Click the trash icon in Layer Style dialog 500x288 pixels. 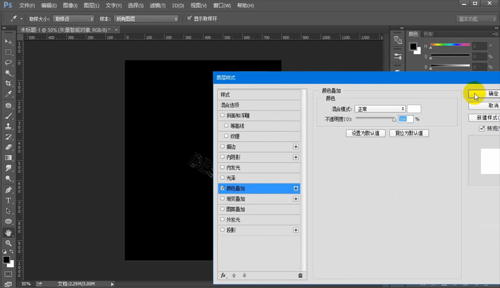coord(301,275)
